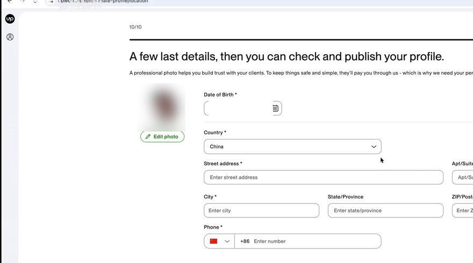Click the blurred profile photo thumbnail
The height and width of the screenshot is (263, 473).
point(161,107)
